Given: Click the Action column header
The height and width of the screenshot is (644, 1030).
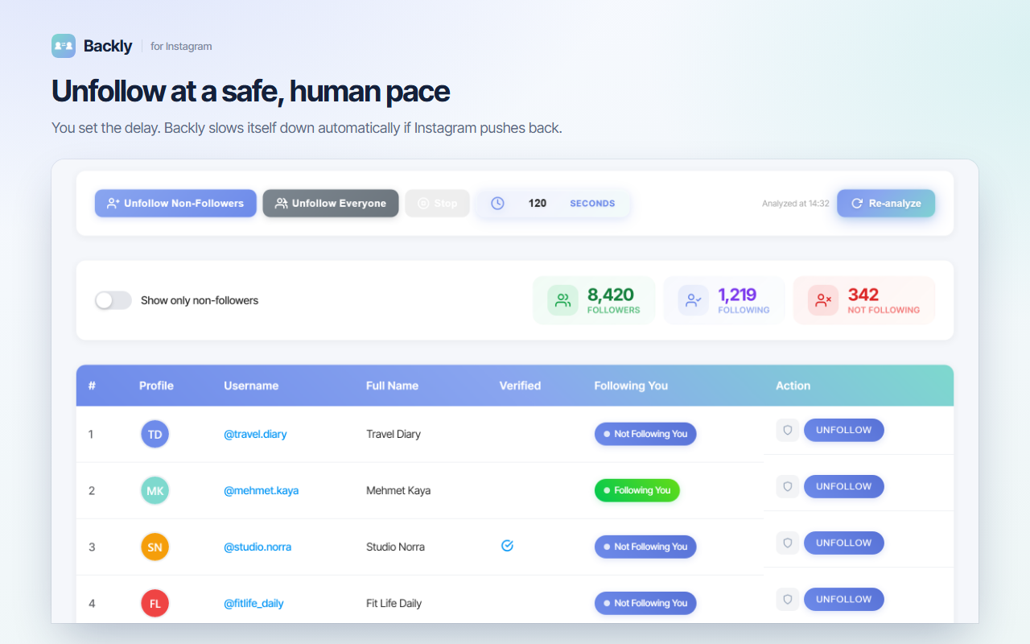Looking at the screenshot, I should point(793,386).
